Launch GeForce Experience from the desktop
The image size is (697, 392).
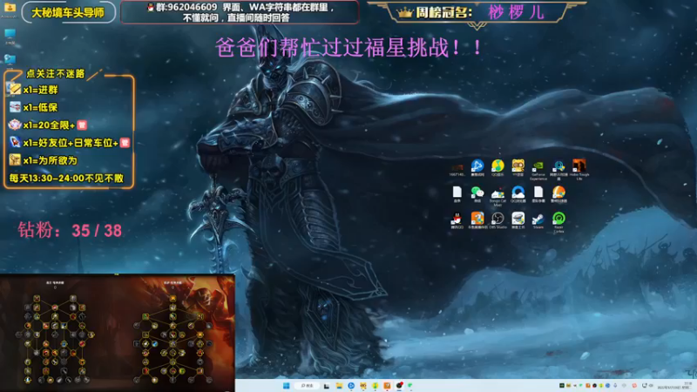point(538,169)
